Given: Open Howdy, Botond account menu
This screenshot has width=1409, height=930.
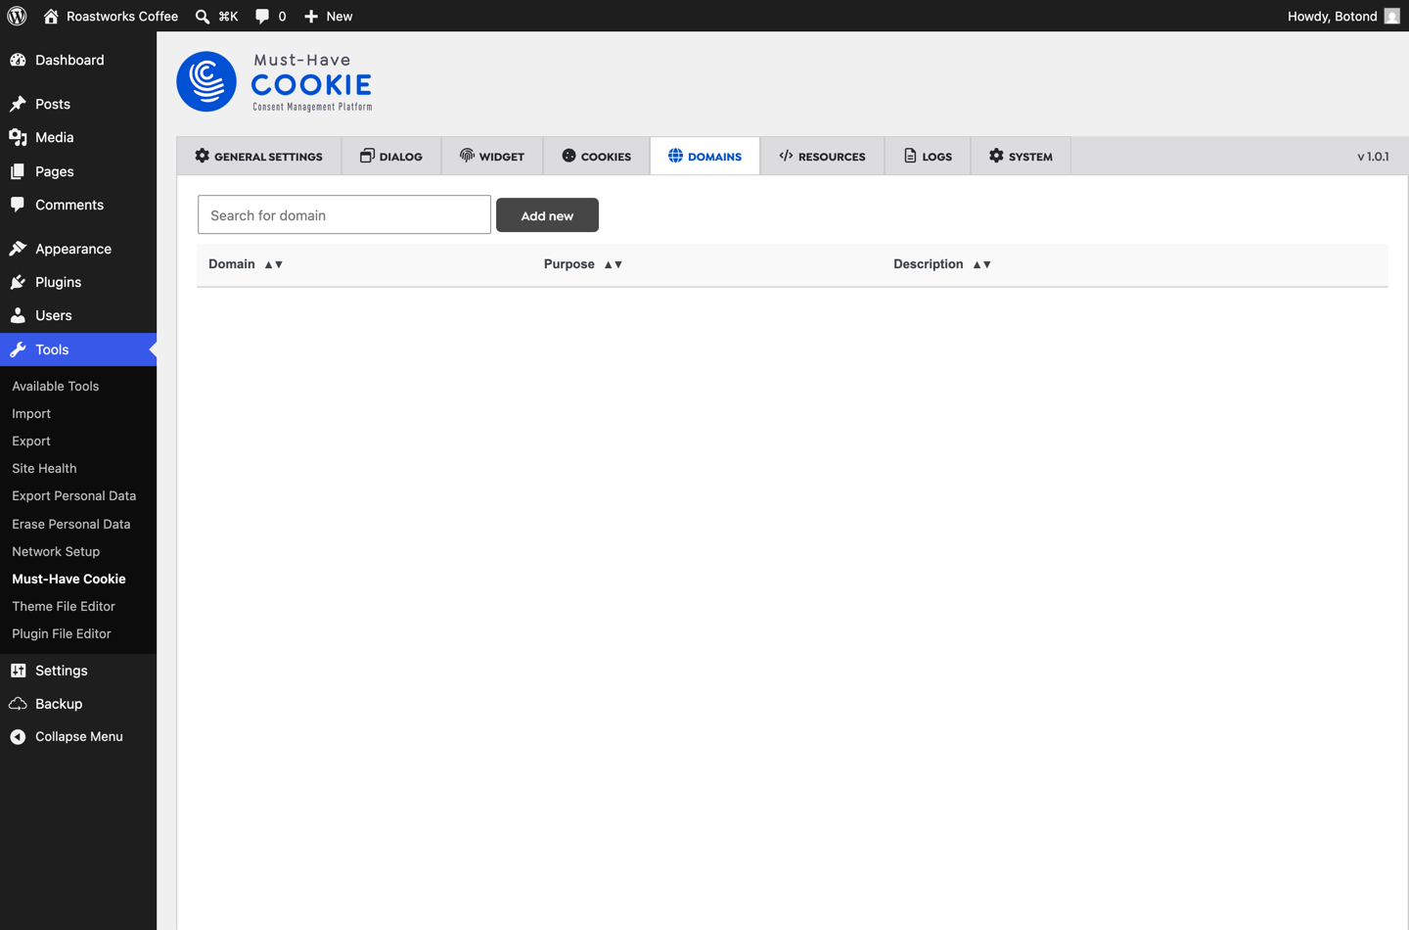Looking at the screenshot, I should tap(1342, 16).
